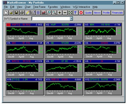Screen dimensions: 128x104
Task: Open the WSJ Interactive menu
Action: point(81,7)
